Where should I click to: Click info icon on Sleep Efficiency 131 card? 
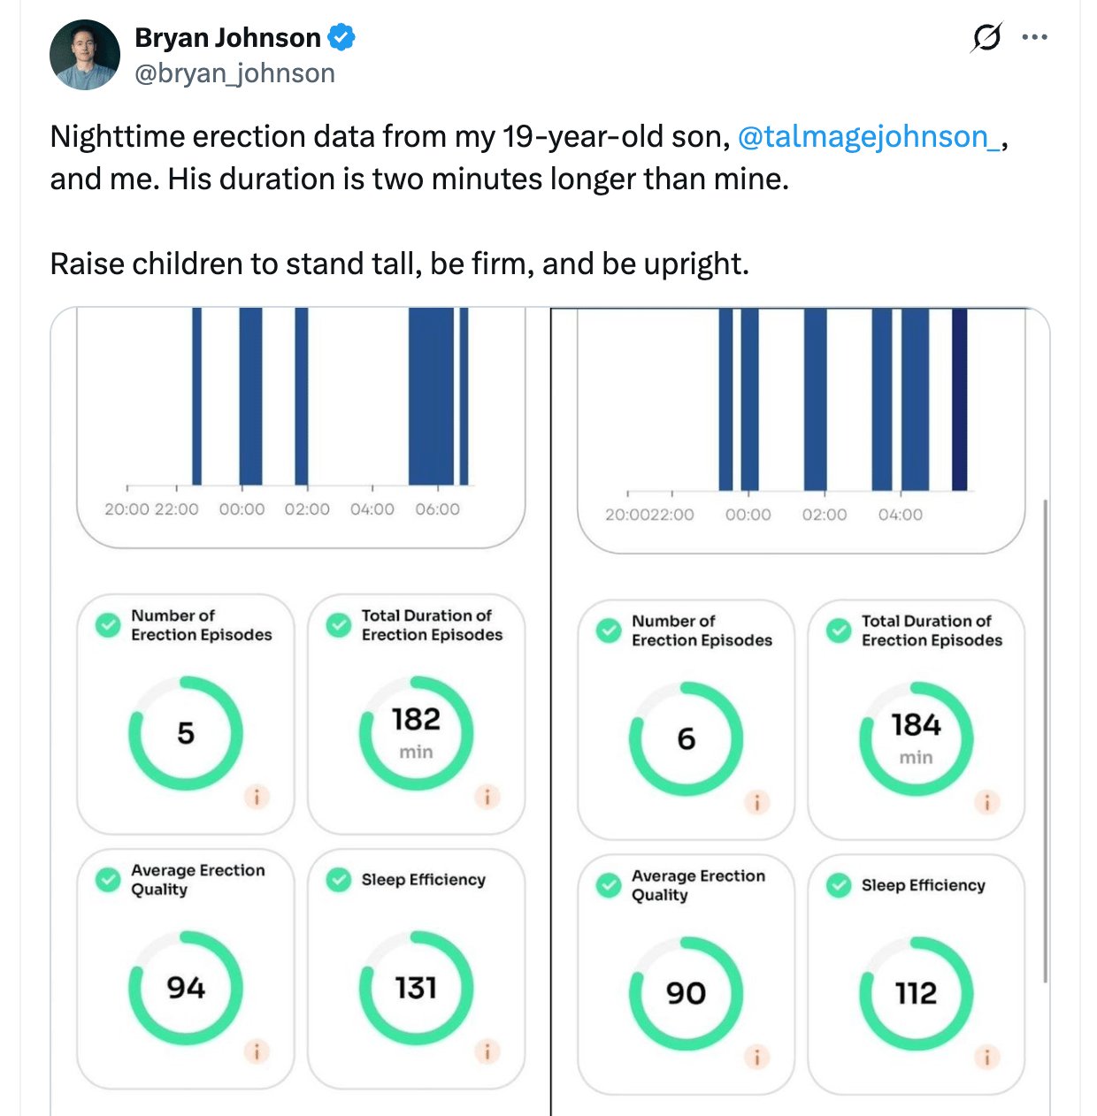487,1051
